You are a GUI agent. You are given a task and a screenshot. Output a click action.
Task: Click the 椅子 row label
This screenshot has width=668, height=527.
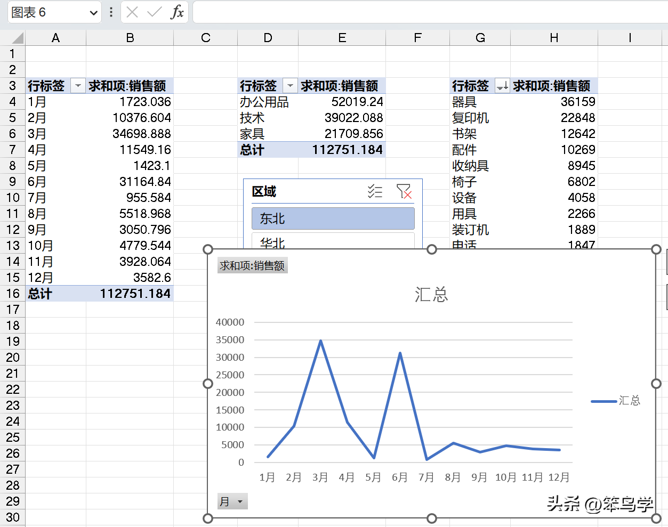[480, 182]
